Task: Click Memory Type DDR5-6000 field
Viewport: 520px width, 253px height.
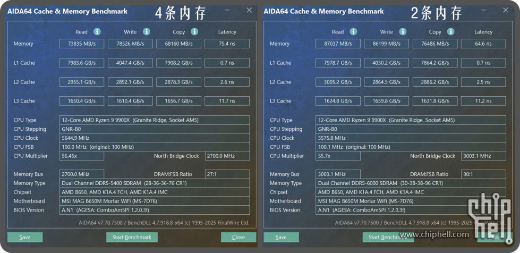Action: pos(411,183)
